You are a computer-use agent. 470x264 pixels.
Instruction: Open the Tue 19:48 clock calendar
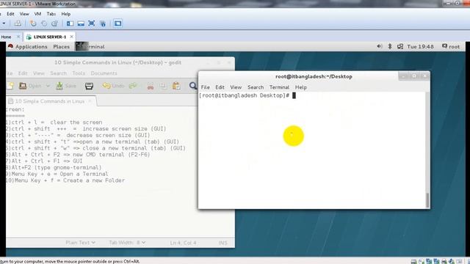(x=420, y=47)
